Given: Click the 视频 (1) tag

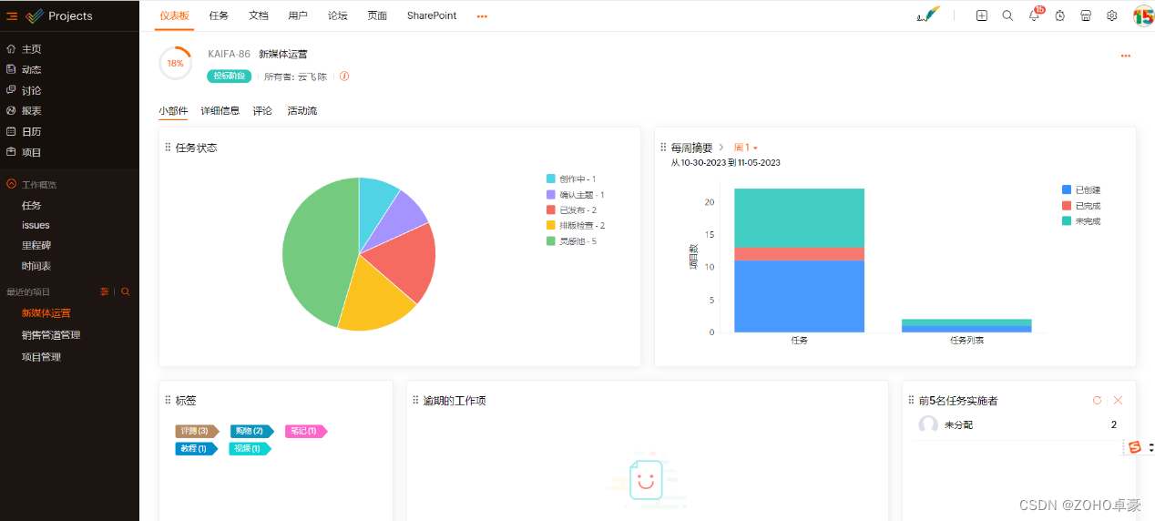Looking at the screenshot, I should point(250,448).
